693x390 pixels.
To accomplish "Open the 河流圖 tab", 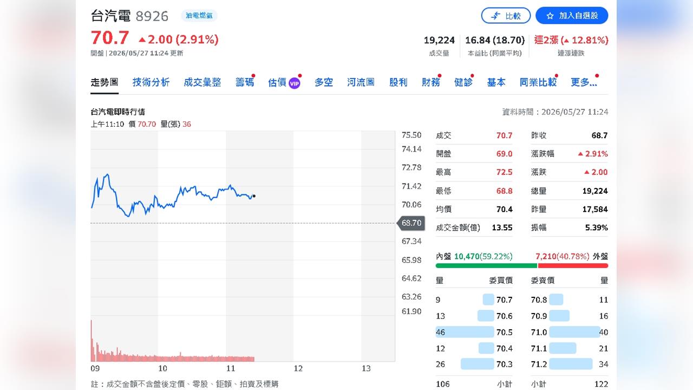I will 361,82.
